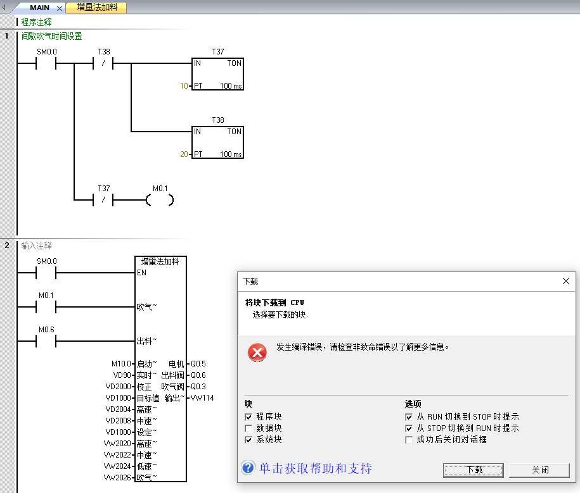Check the 成功后关闭对话框 option
This screenshot has width=580, height=493.
coord(409,440)
